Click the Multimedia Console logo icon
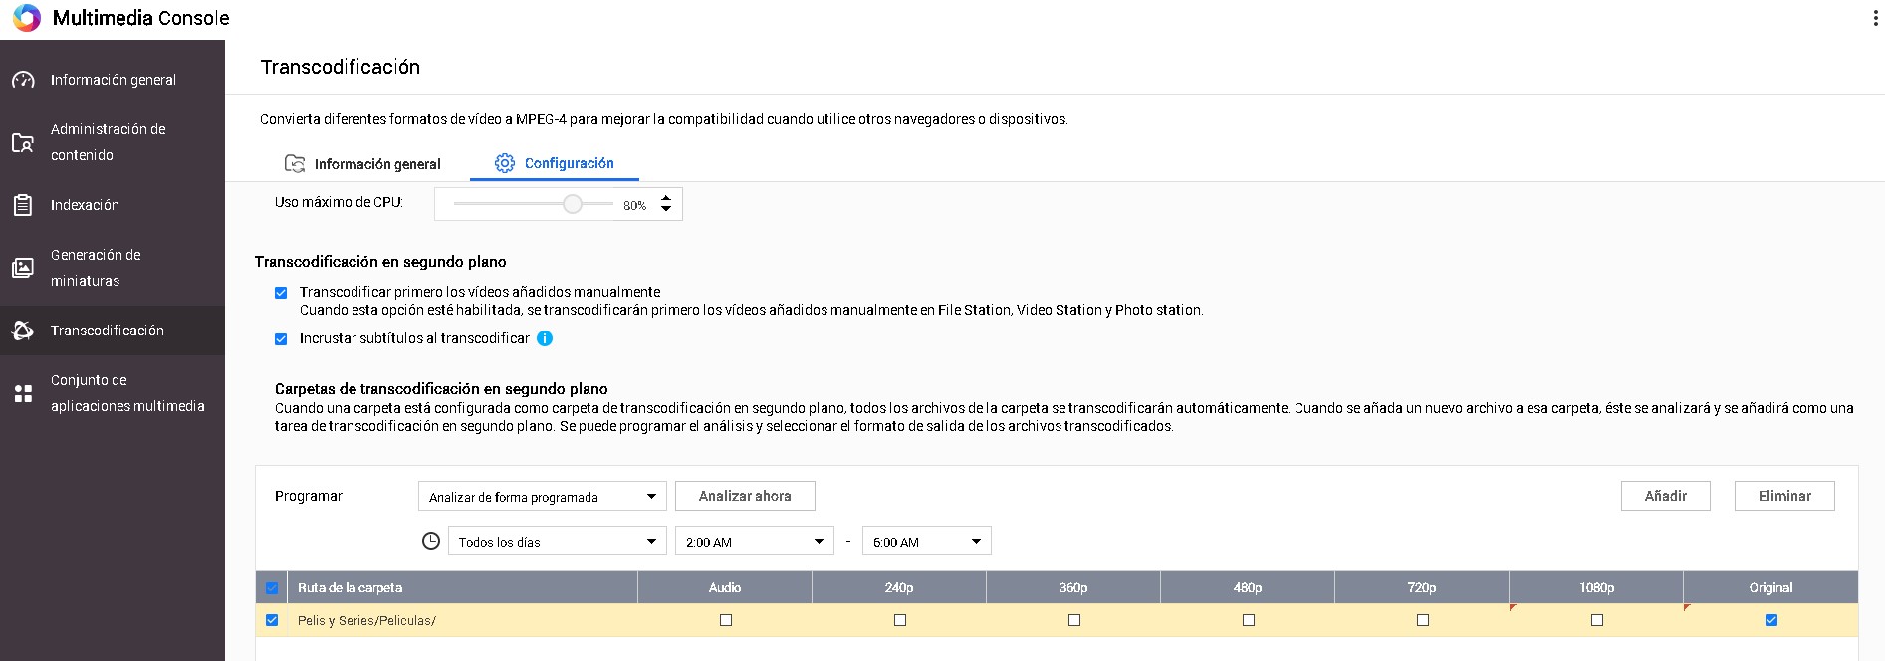The width and height of the screenshot is (1885, 661). 26,18
